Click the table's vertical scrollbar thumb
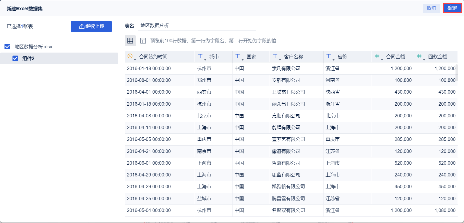The width and height of the screenshot is (464, 223). tap(457, 73)
